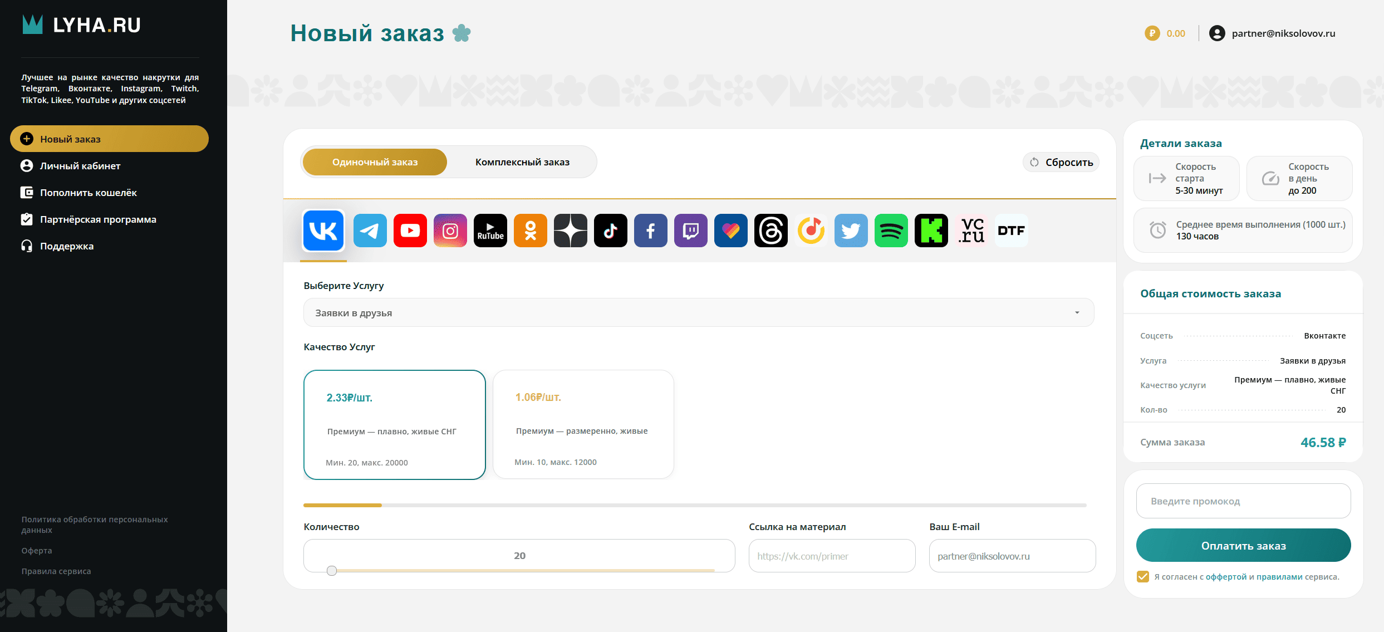Select the Yandex Zen star icon
Image resolution: width=1384 pixels, height=632 pixels.
coord(571,231)
